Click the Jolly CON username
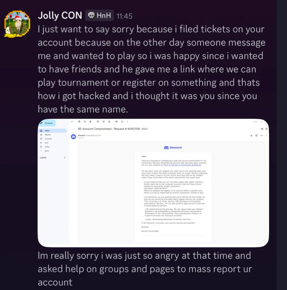The image size is (287, 290). tap(60, 15)
